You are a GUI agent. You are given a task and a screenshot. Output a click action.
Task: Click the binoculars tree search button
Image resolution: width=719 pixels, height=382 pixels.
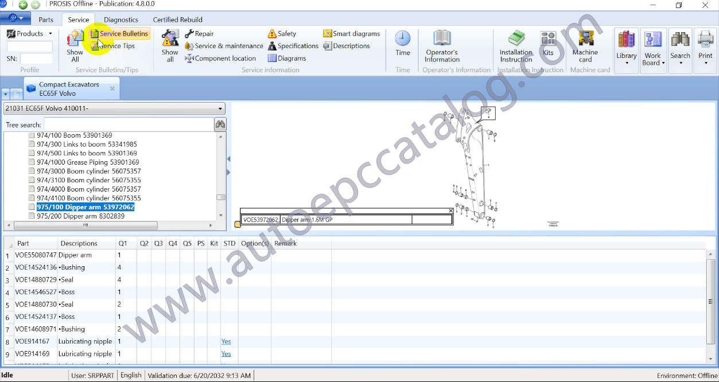[x=220, y=124]
